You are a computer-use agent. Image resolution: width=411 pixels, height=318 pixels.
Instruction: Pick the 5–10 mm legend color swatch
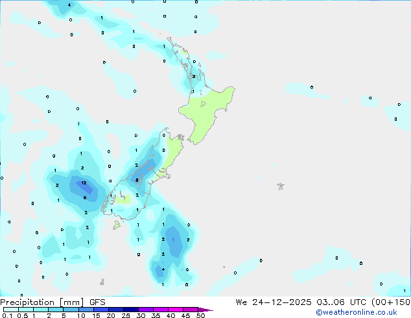coord(71,310)
